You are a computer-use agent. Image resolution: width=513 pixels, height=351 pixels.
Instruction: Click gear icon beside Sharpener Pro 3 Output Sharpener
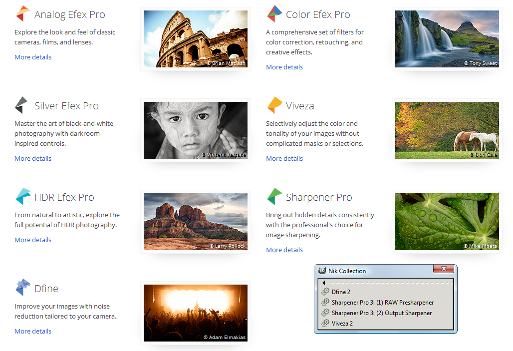pos(325,313)
